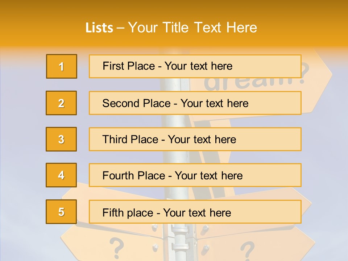Screen dimensions: 348x261
Task: Select the 'First Place' text box
Action: [x=195, y=66]
